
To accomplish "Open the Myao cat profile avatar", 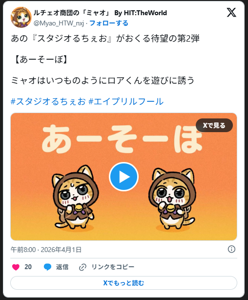I will tap(21, 17).
